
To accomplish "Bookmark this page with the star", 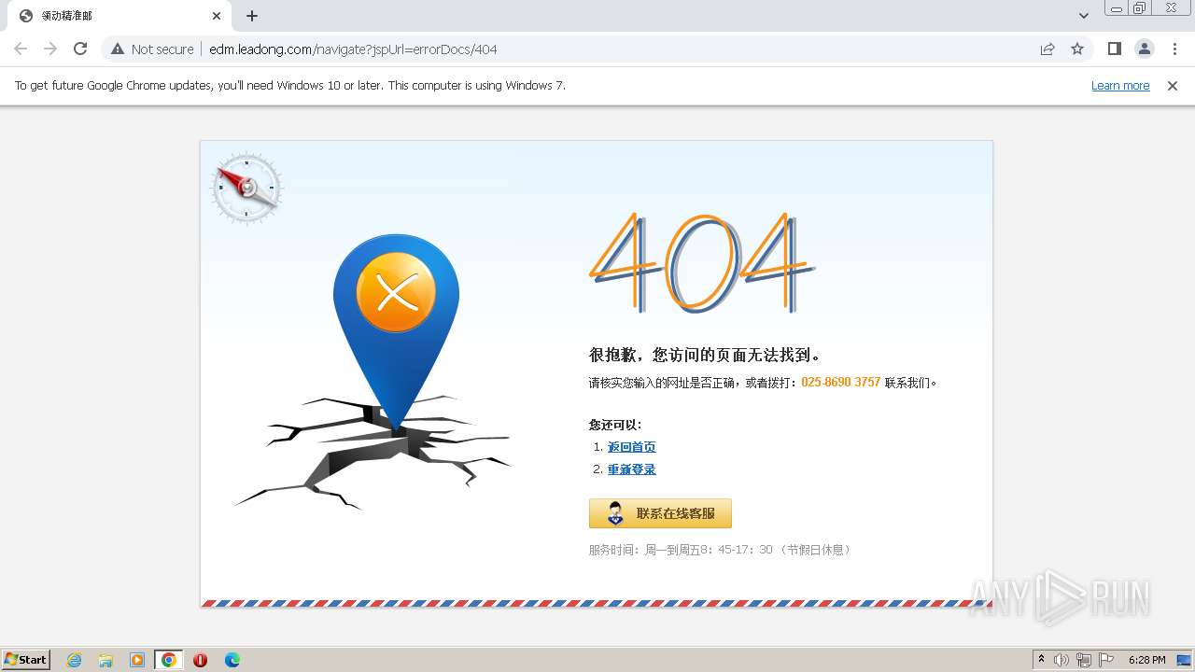I will [1077, 49].
